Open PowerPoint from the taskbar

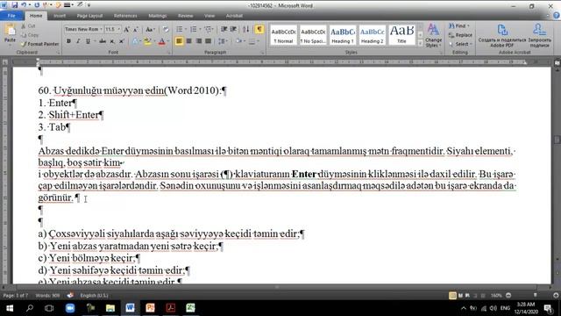pyautogui.click(x=150, y=308)
